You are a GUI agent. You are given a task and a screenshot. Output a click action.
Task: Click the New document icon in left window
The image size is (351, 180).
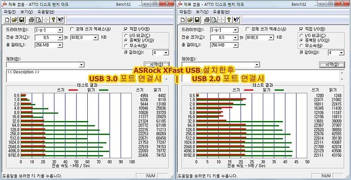[7, 20]
